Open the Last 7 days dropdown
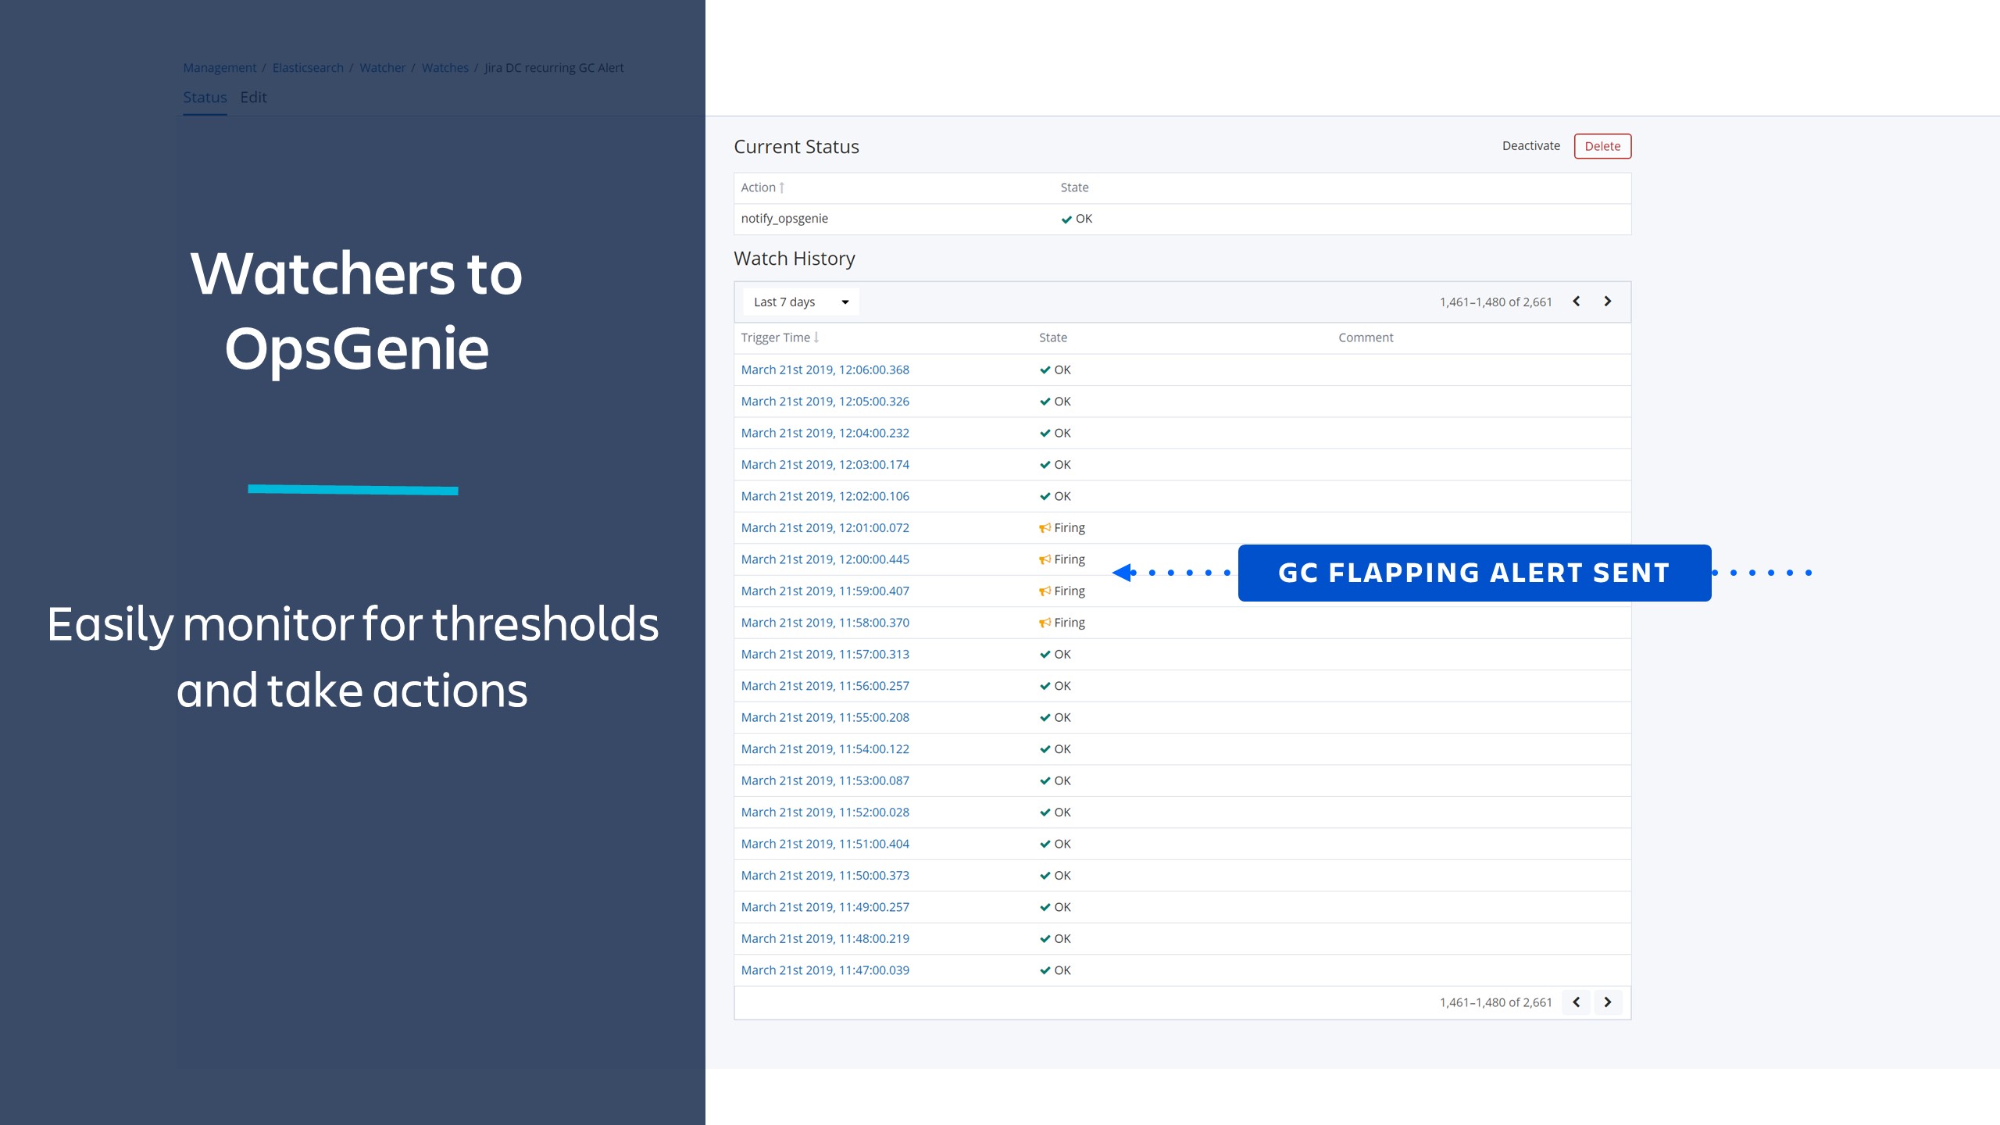The width and height of the screenshot is (2000, 1125). tap(801, 302)
